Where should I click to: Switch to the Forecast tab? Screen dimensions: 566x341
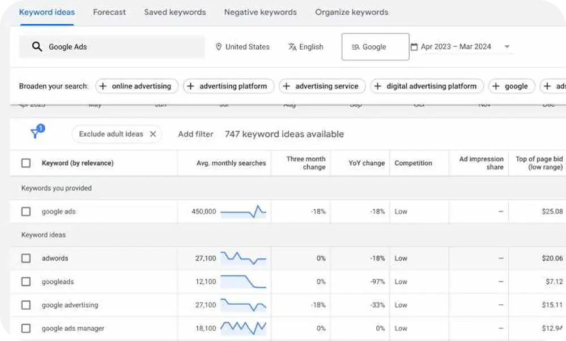[x=109, y=12]
